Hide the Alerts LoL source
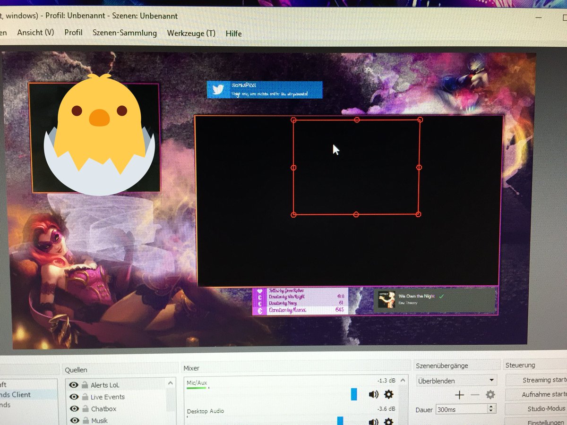Viewport: 567px width, 425px height. (x=74, y=385)
